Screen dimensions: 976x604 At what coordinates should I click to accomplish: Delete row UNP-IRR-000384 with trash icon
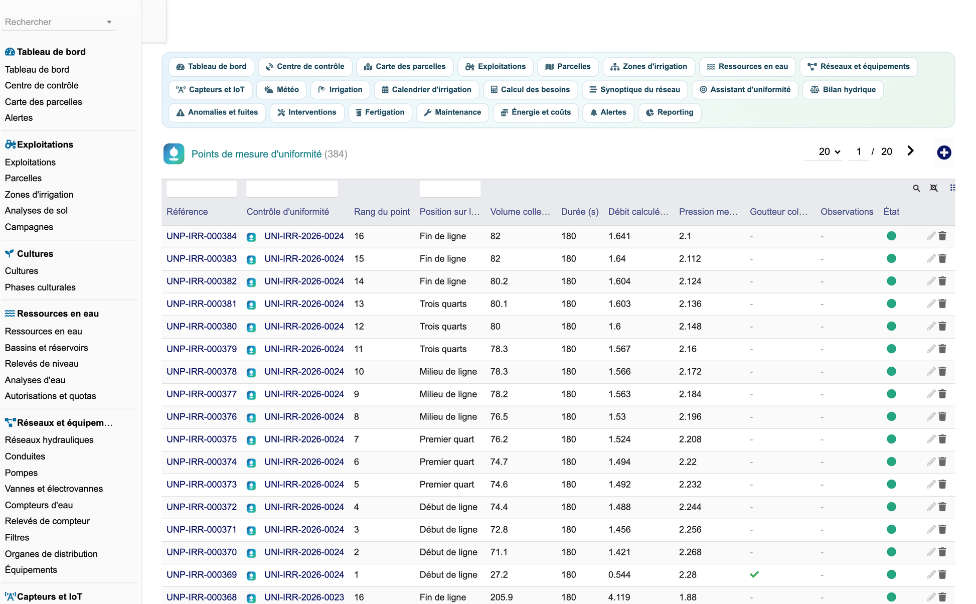click(942, 236)
